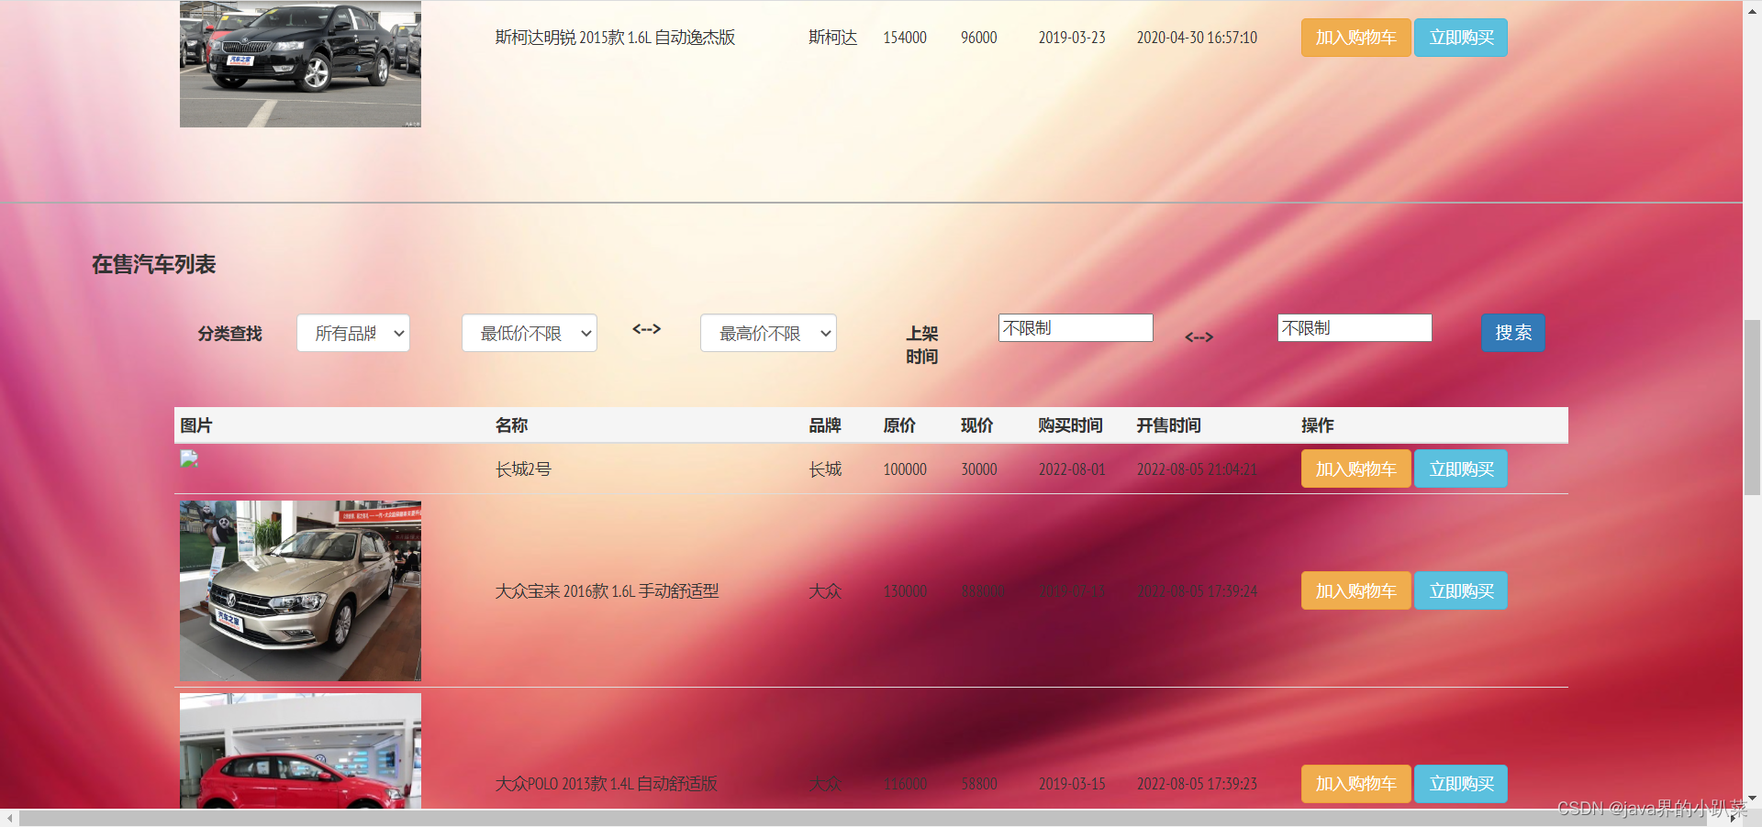The width and height of the screenshot is (1762, 827).
Task: Select the 斯柯达明锐 2015款 1.6L 自动逸杰版 name
Action: (x=615, y=38)
